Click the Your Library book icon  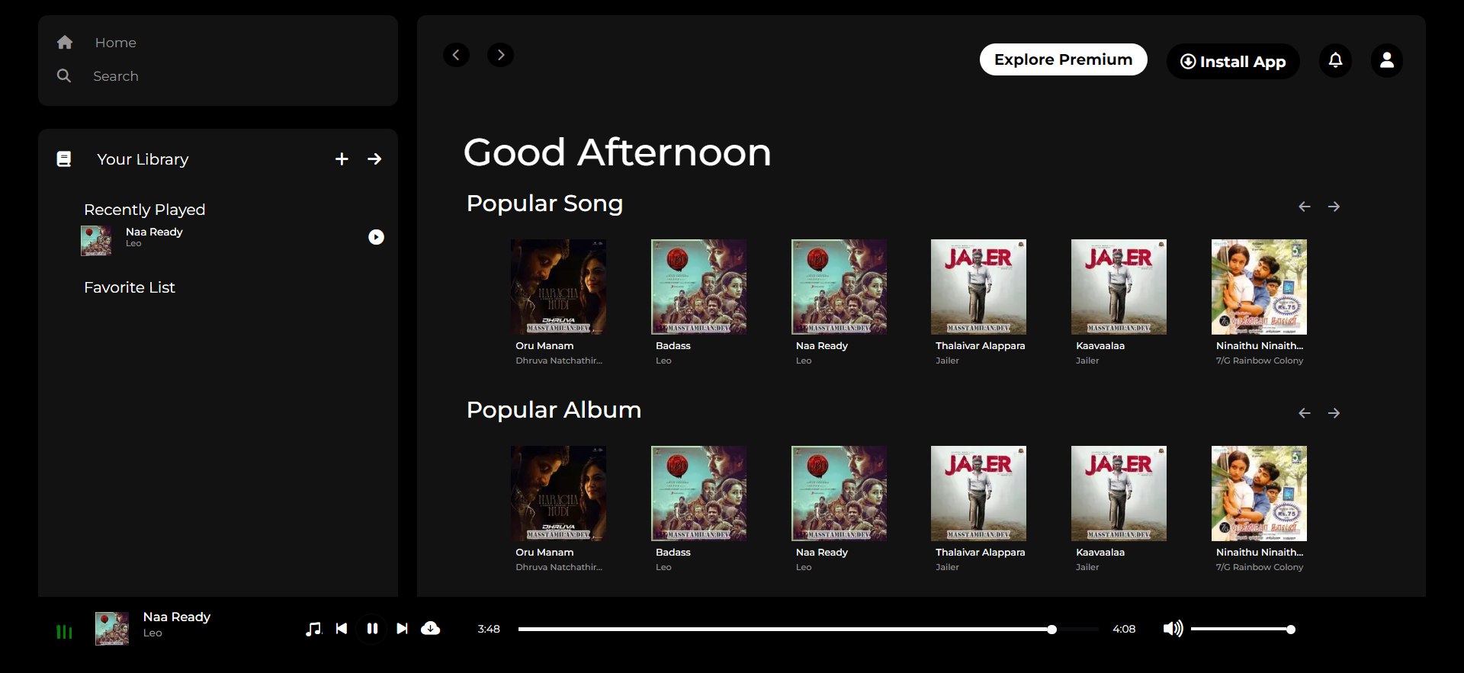pos(64,159)
